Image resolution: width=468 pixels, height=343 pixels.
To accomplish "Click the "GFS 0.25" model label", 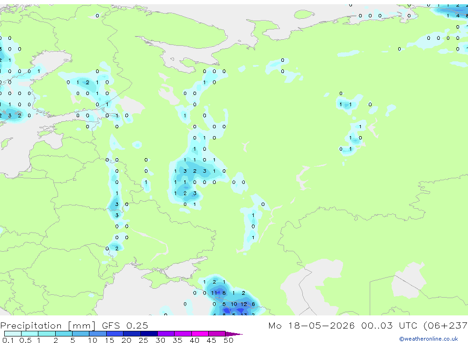I will [x=125, y=325].
